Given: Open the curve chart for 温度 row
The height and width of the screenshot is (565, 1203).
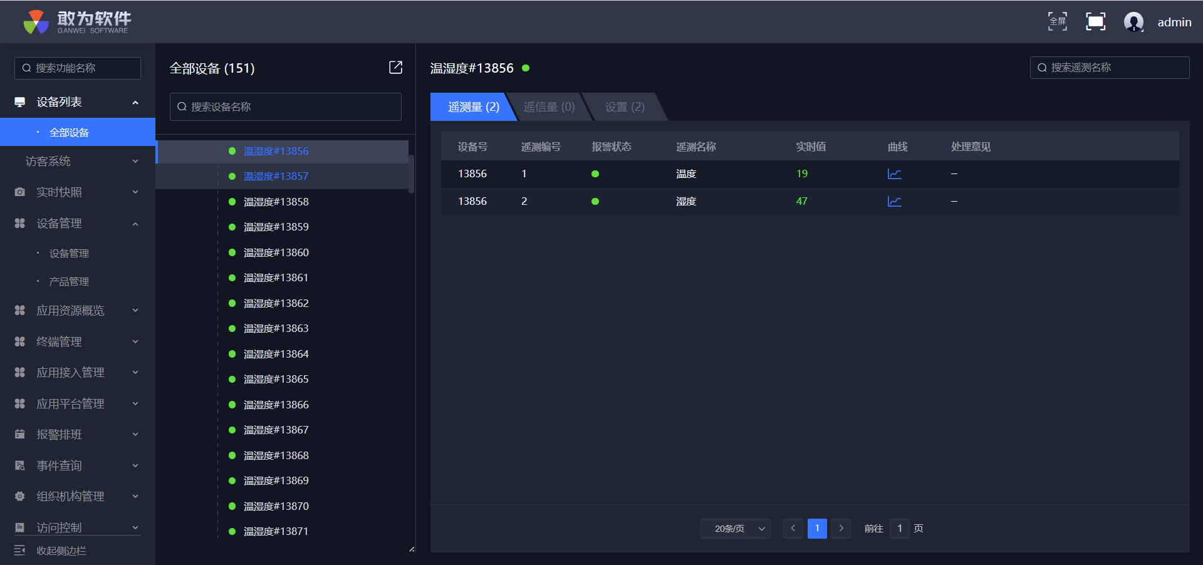Looking at the screenshot, I should (x=894, y=174).
